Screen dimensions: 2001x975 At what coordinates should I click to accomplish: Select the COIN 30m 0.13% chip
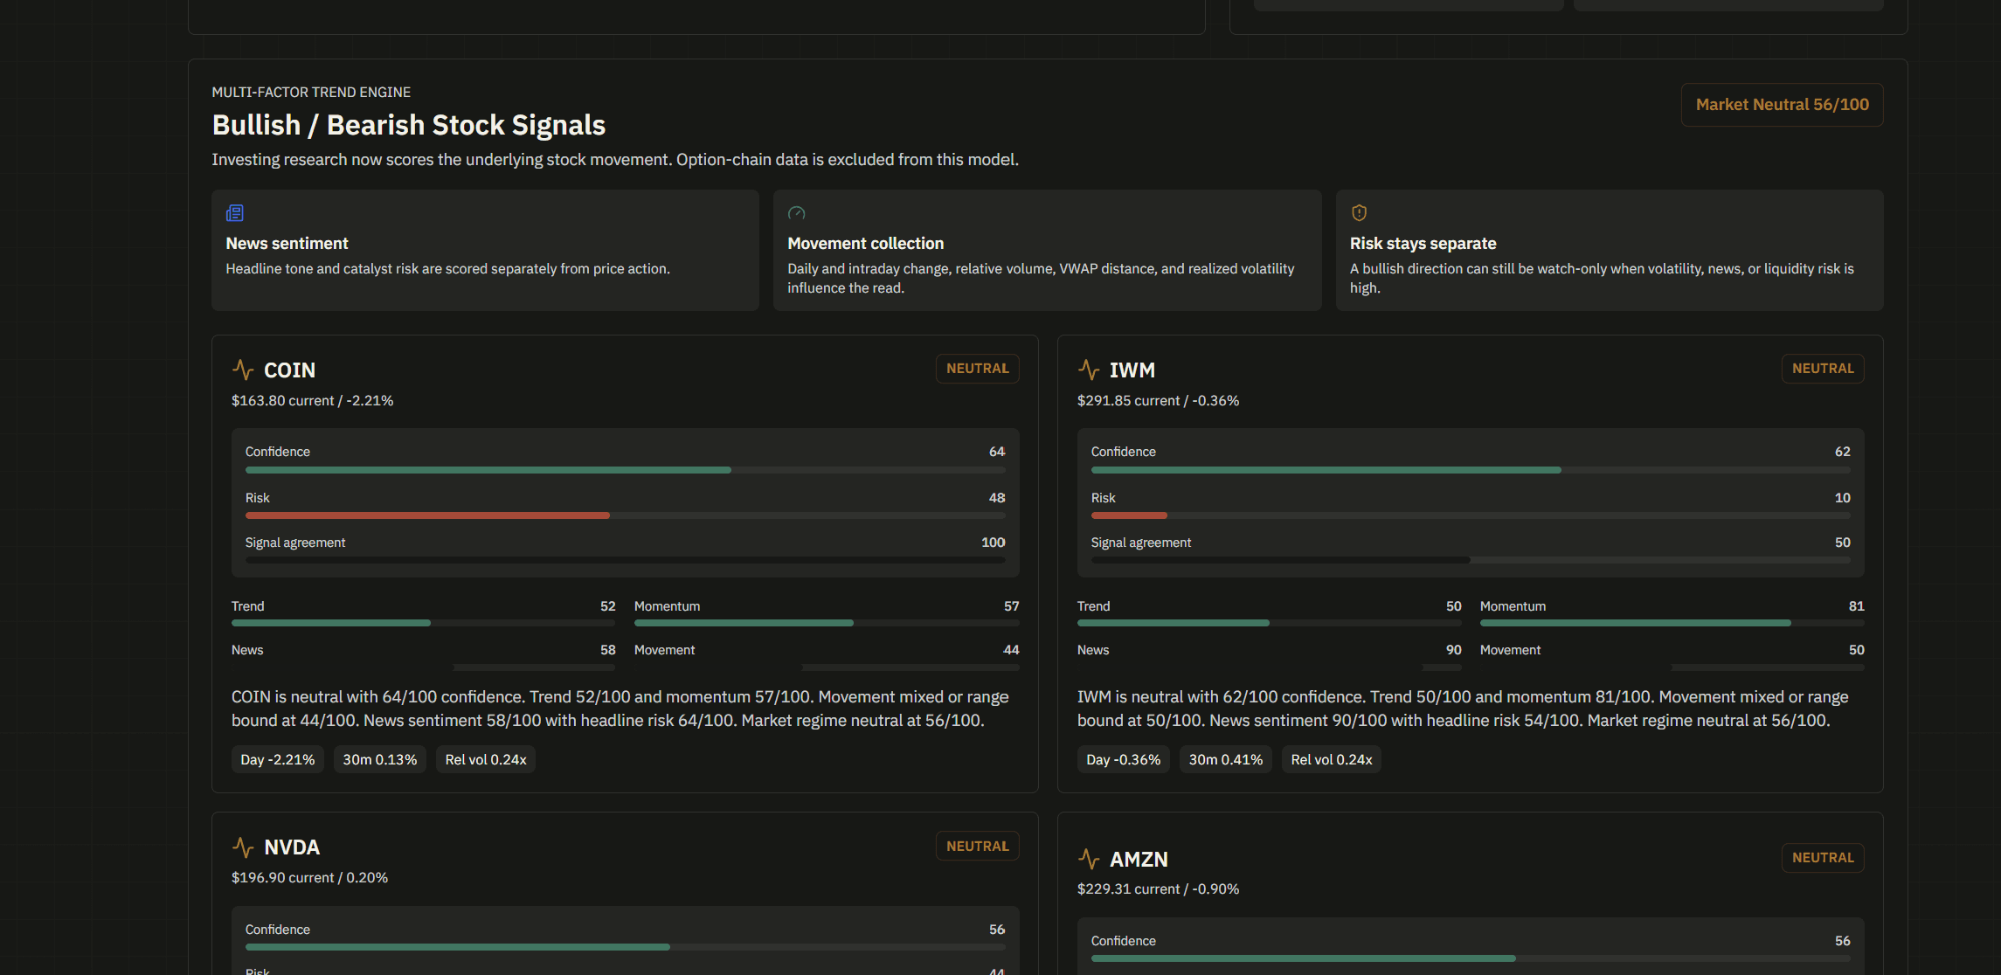coord(380,760)
